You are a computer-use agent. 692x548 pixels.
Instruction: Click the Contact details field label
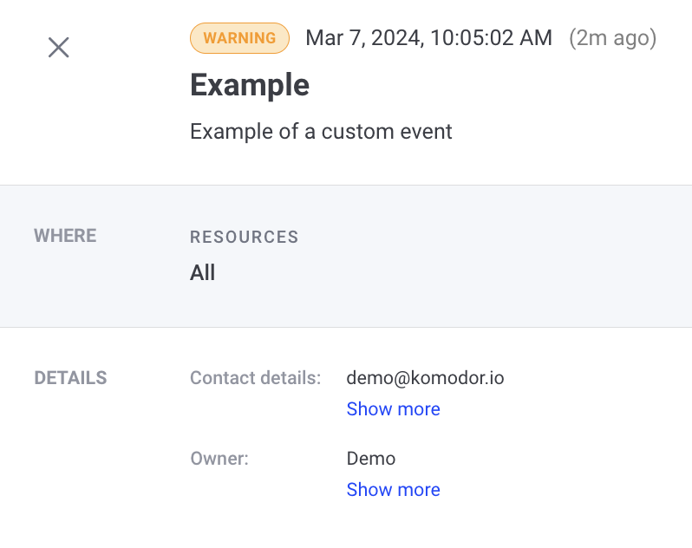(x=255, y=378)
